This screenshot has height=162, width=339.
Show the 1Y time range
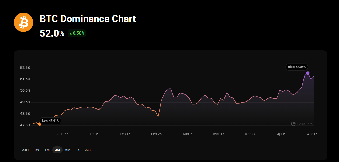tap(78, 150)
